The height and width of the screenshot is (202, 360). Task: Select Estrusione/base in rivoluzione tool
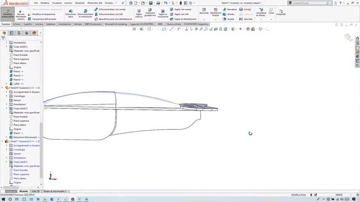[x=85, y=13]
